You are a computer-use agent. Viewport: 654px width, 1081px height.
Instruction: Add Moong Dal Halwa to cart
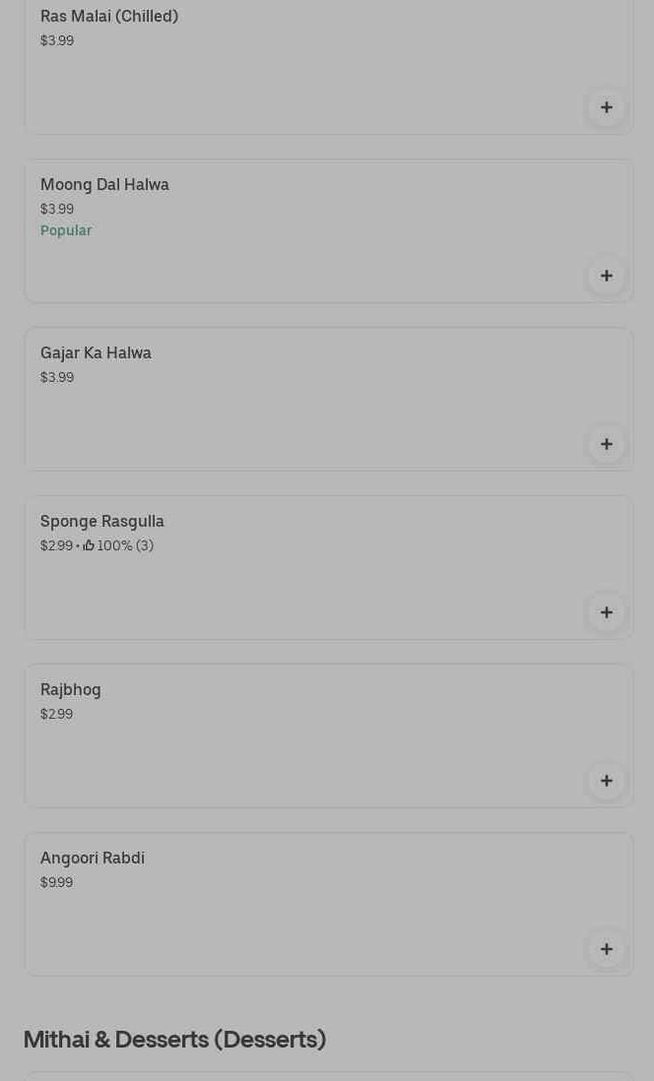coord(606,276)
